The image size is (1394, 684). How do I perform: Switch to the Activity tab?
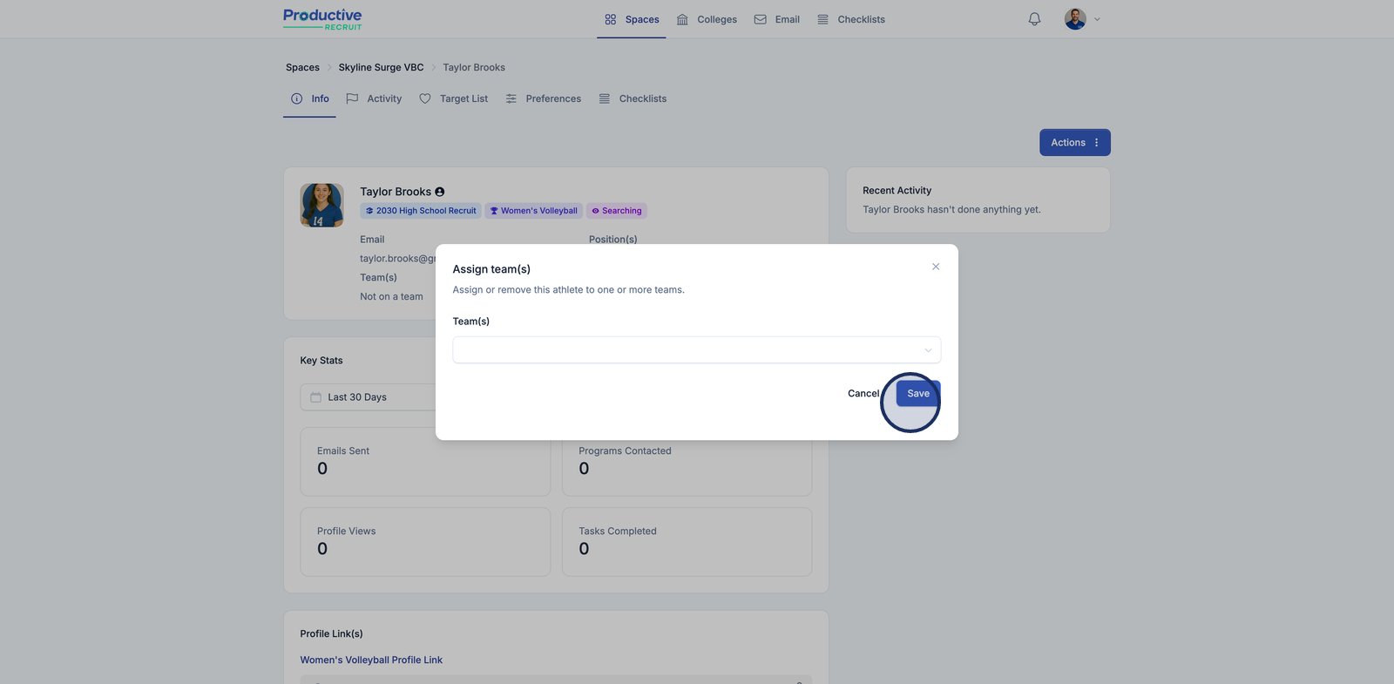375,99
